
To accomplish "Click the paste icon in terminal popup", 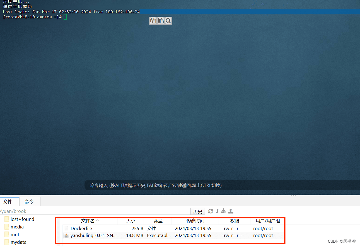I will click(x=161, y=21).
